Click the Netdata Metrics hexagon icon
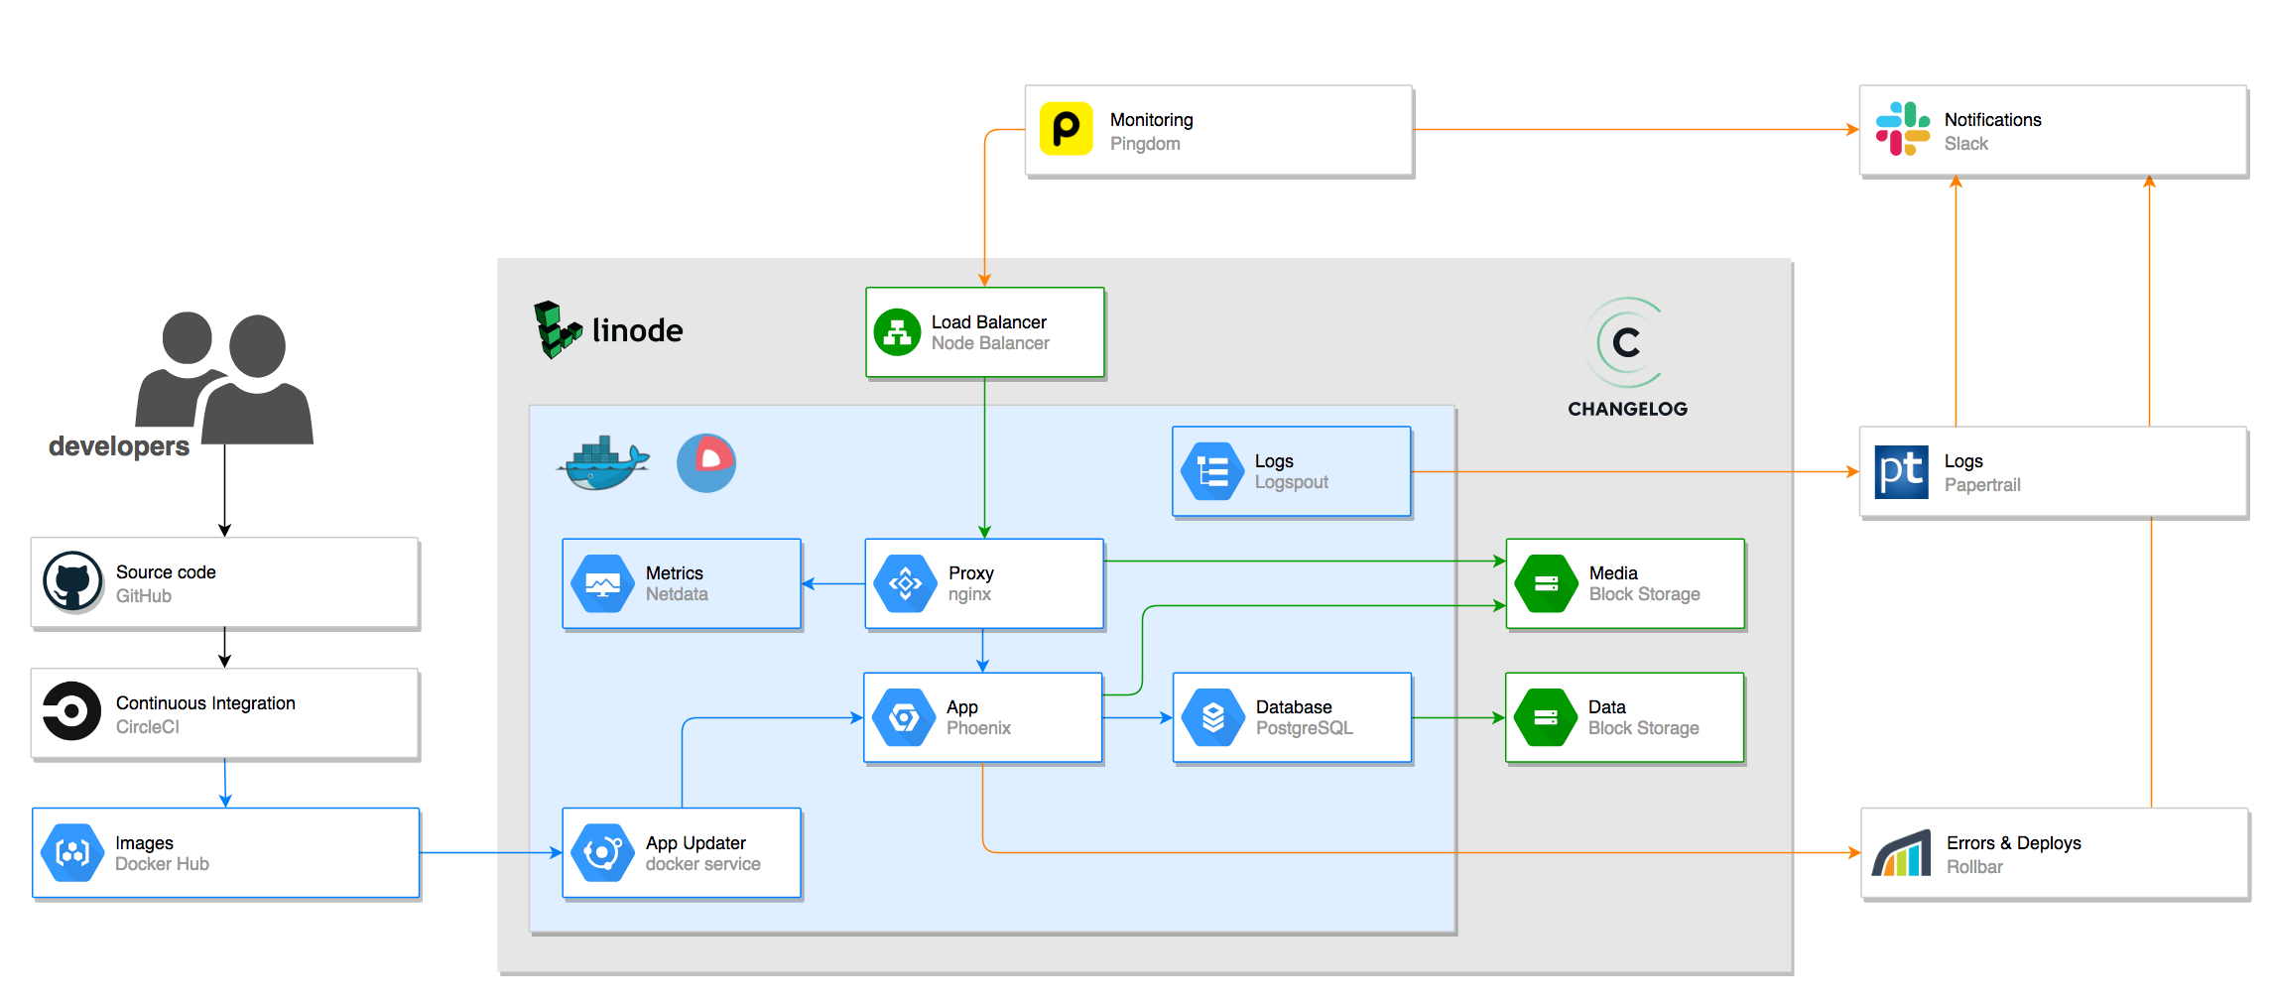 [x=602, y=583]
